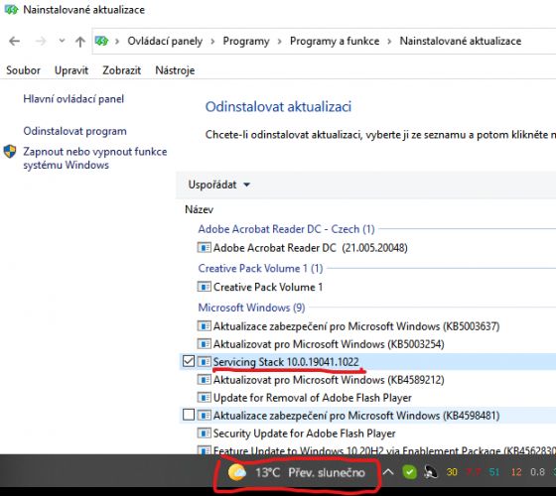Go up one level with the Up arrow
The height and width of the screenshot is (496, 556).
[80, 42]
